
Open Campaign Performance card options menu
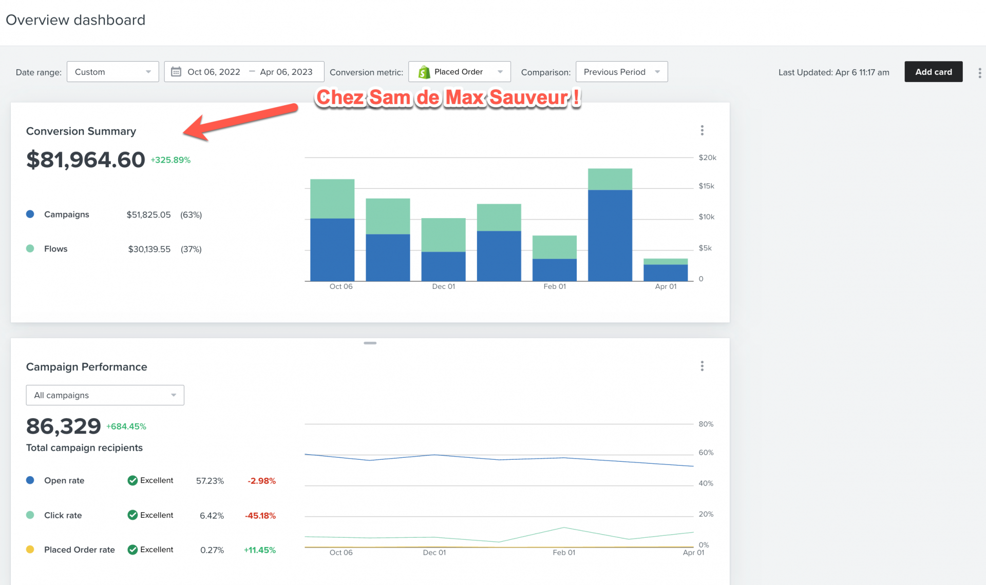702,366
